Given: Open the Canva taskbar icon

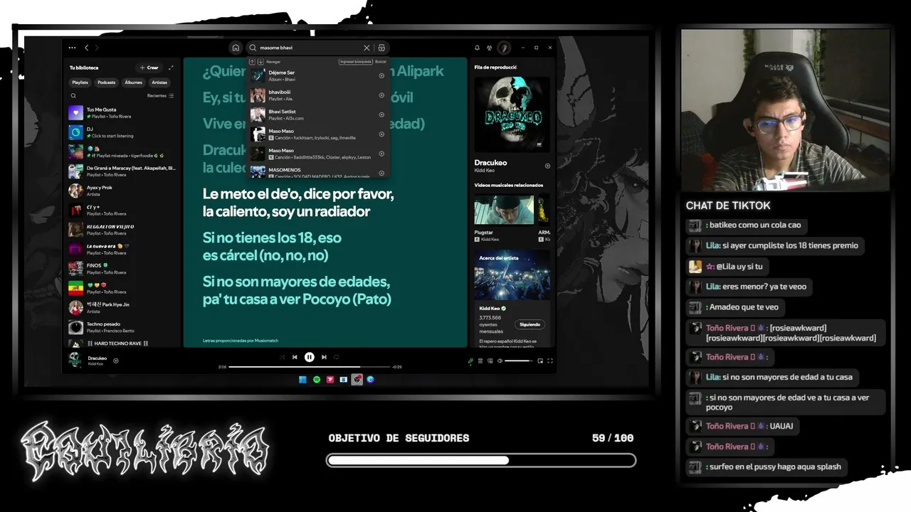Looking at the screenshot, I should click(370, 380).
